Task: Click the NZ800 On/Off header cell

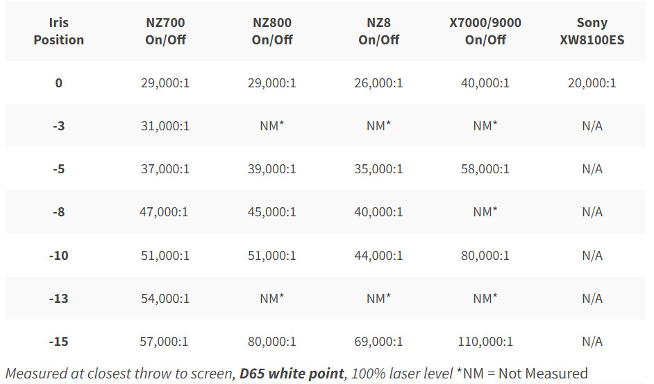Action: pyautogui.click(x=272, y=31)
